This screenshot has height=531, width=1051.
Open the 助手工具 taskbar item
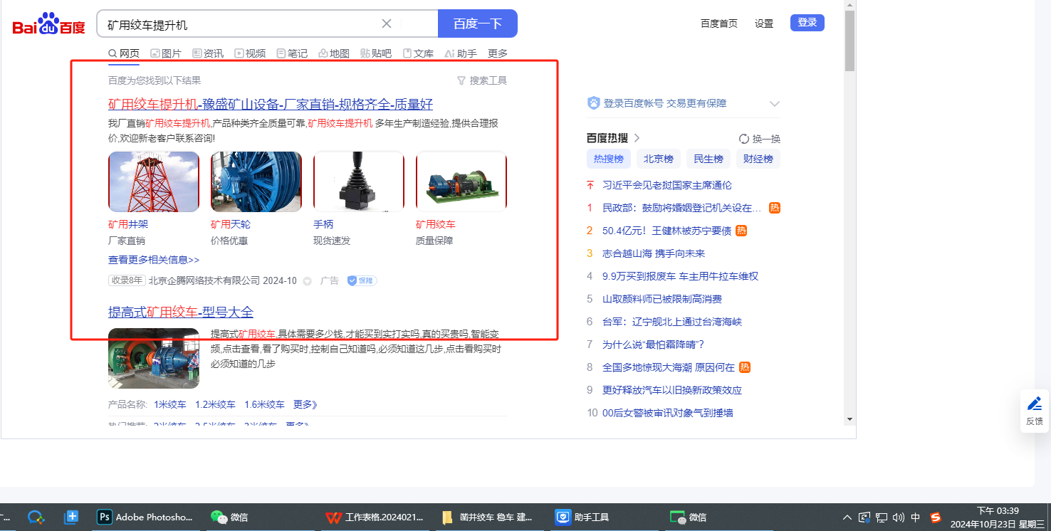[583, 517]
